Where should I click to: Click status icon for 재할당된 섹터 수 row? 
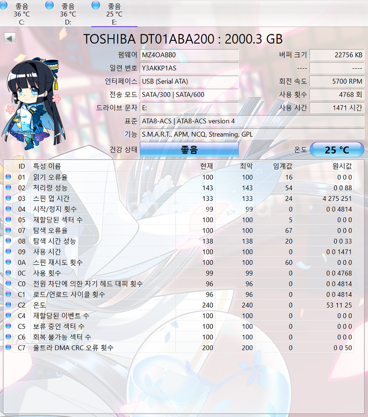point(8,220)
